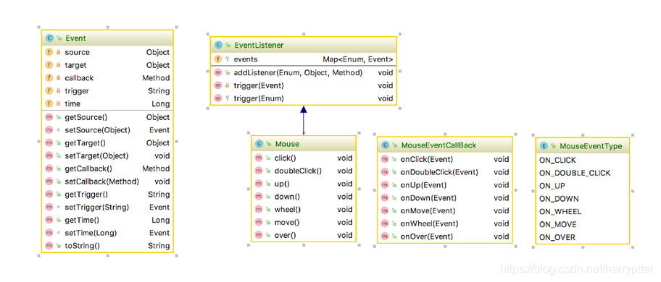Select the Mouse class header

304,144
